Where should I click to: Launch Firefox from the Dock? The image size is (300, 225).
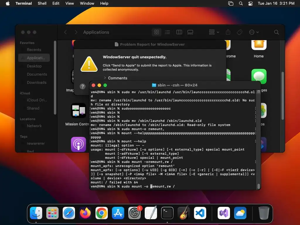tap(85, 213)
